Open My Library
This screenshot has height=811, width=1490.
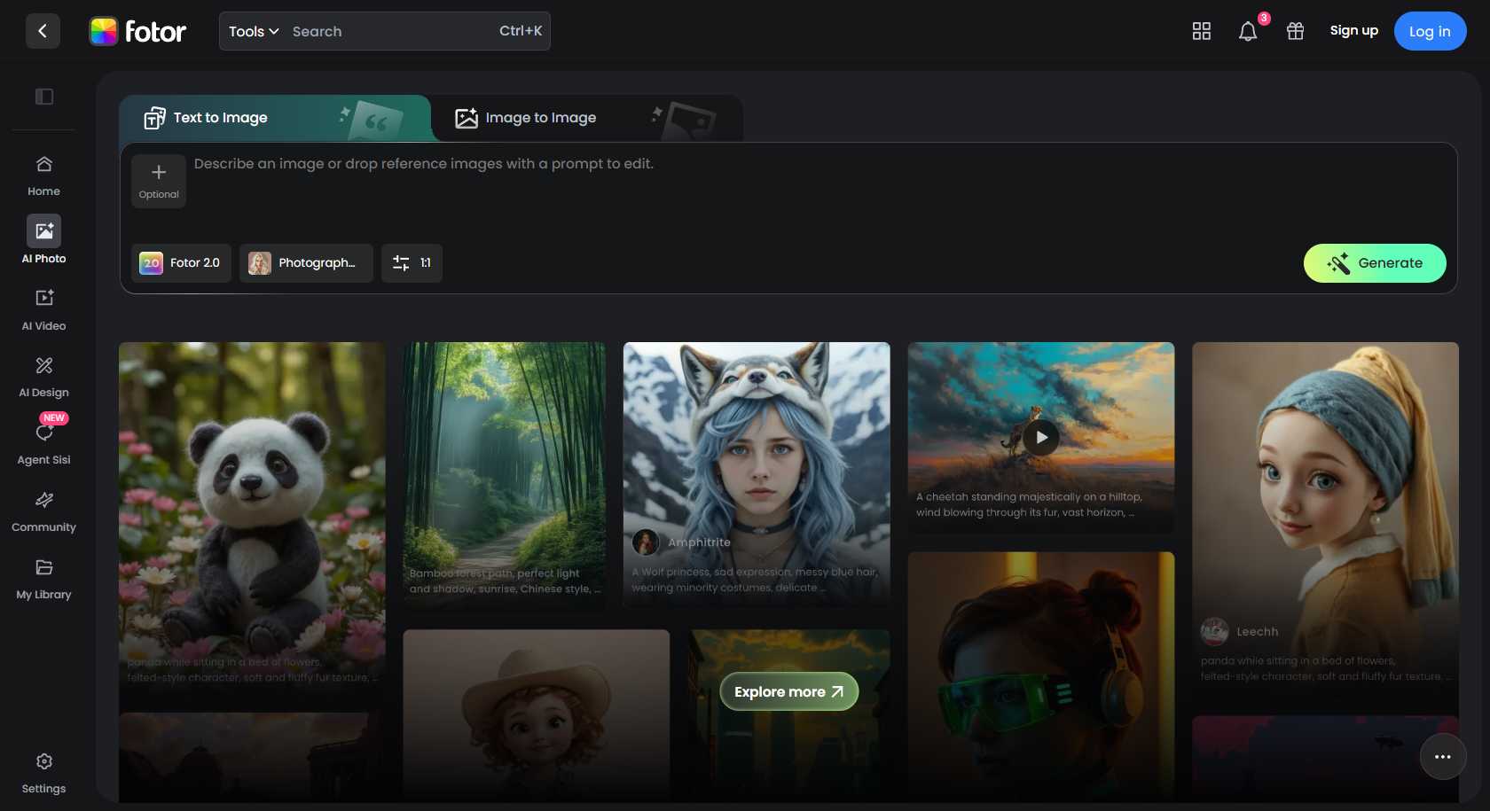(x=43, y=576)
